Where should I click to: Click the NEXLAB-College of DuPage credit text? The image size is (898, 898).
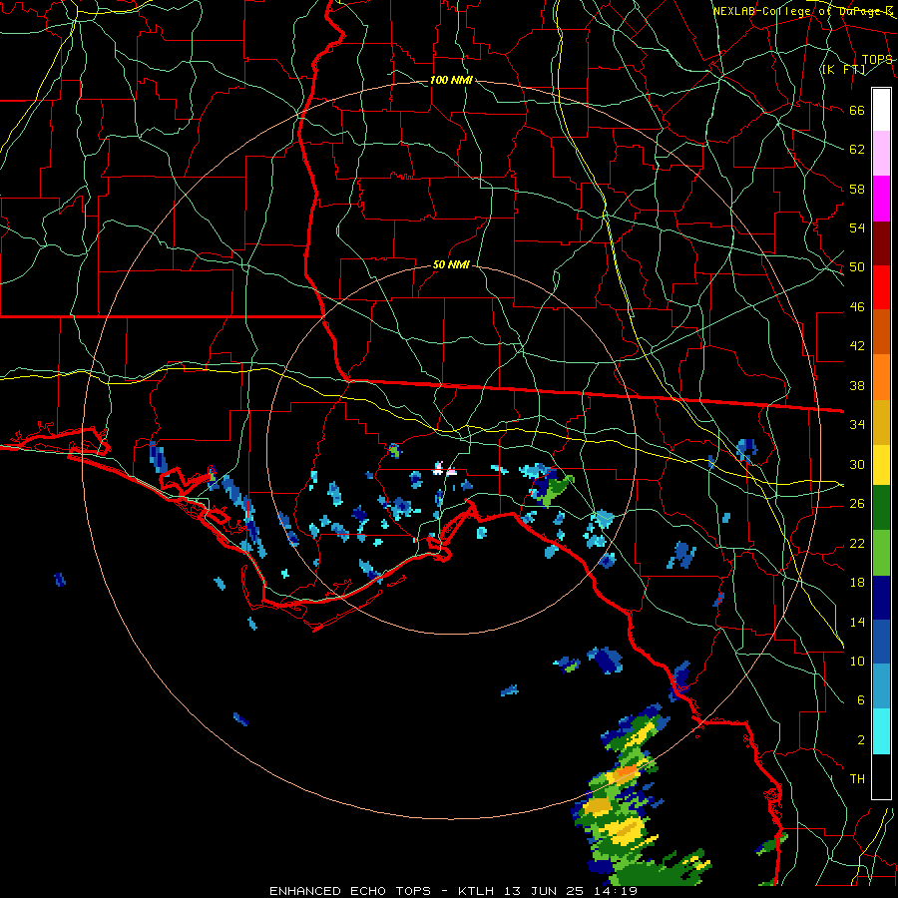(x=803, y=11)
